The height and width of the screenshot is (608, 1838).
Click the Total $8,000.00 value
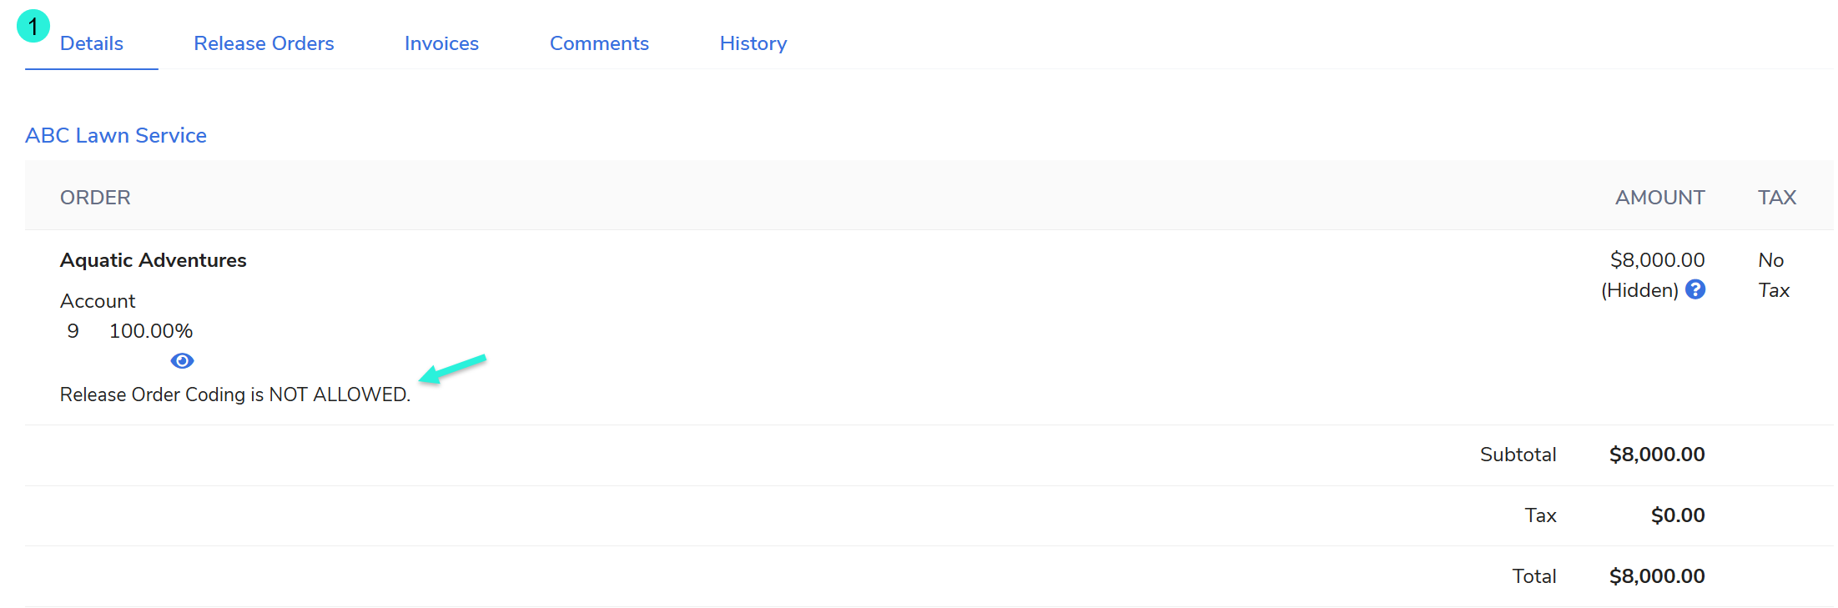pyautogui.click(x=1656, y=576)
